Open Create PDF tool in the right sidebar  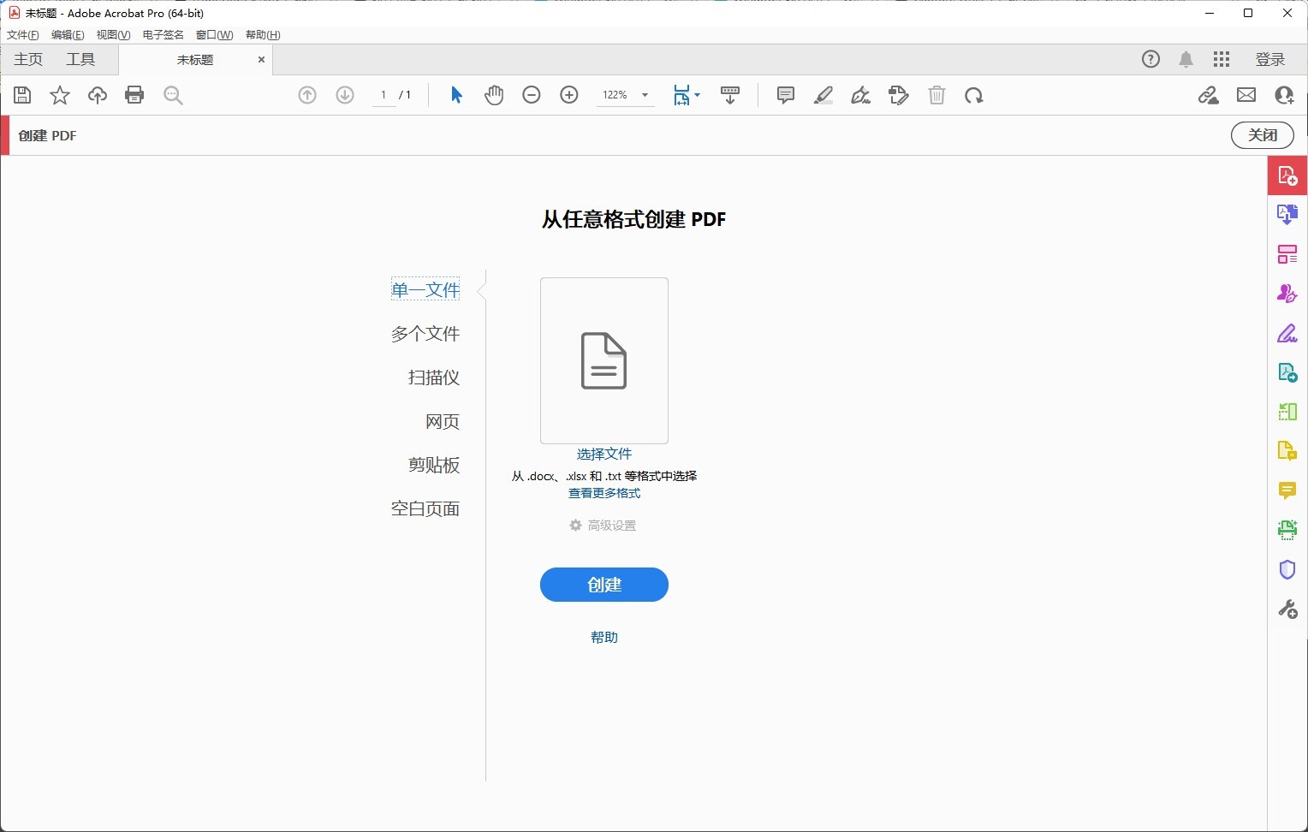[1287, 175]
